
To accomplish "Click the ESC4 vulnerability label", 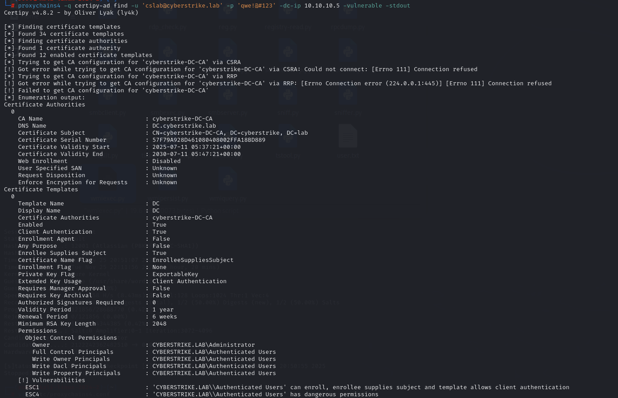I will (32, 394).
